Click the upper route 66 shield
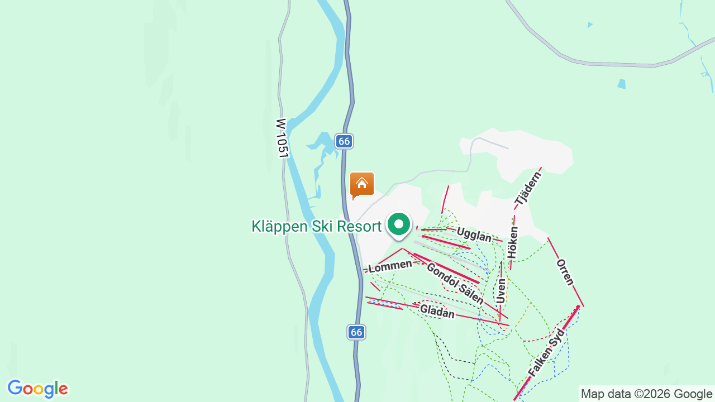Viewport: 715px width, 402px height. tap(344, 141)
